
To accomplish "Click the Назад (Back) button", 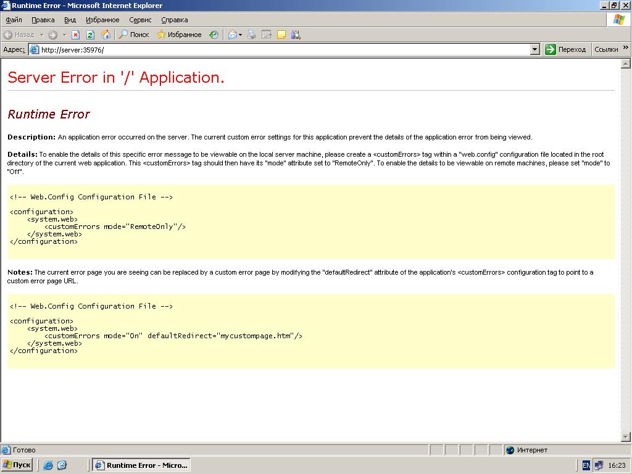I will 19,35.
